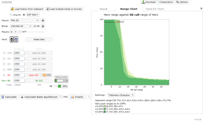
Task: Click the plus icon next to Payout
Action: click(43, 20)
